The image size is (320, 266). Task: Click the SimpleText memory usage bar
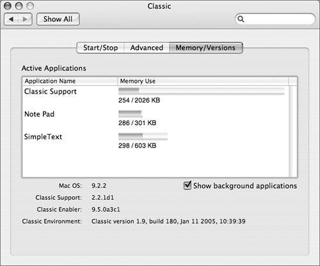[143, 137]
